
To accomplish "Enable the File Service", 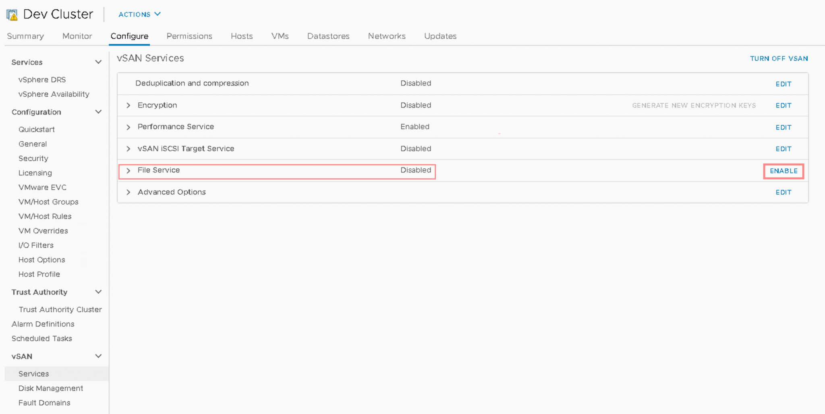I will pyautogui.click(x=783, y=171).
